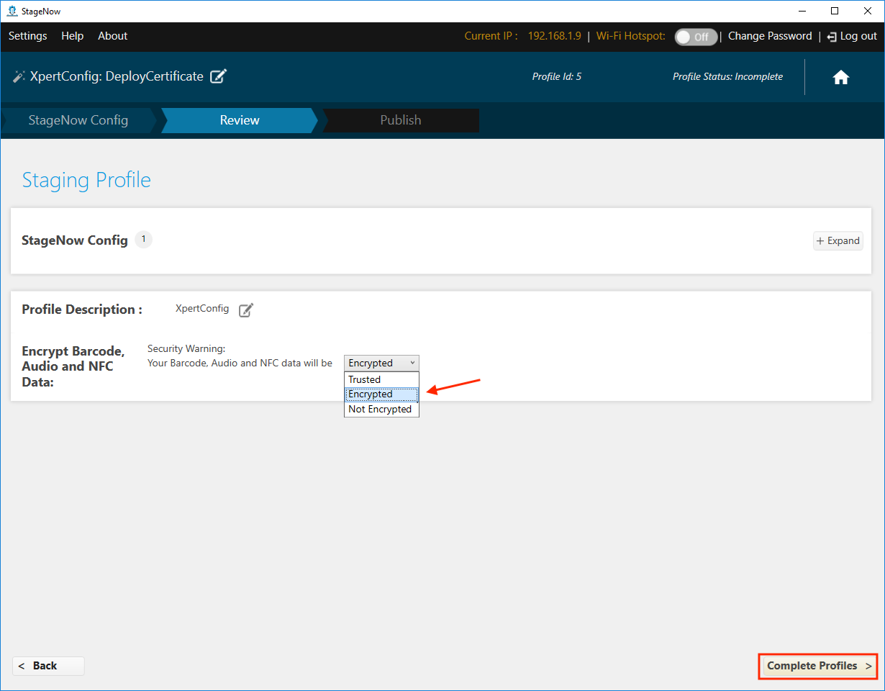Click the StageNow app icon in title bar
This screenshot has height=691, width=885.
[x=12, y=11]
